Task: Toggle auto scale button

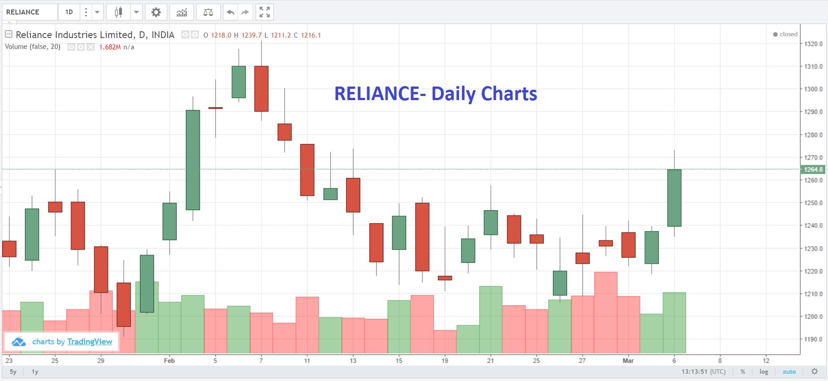Action: (x=789, y=371)
